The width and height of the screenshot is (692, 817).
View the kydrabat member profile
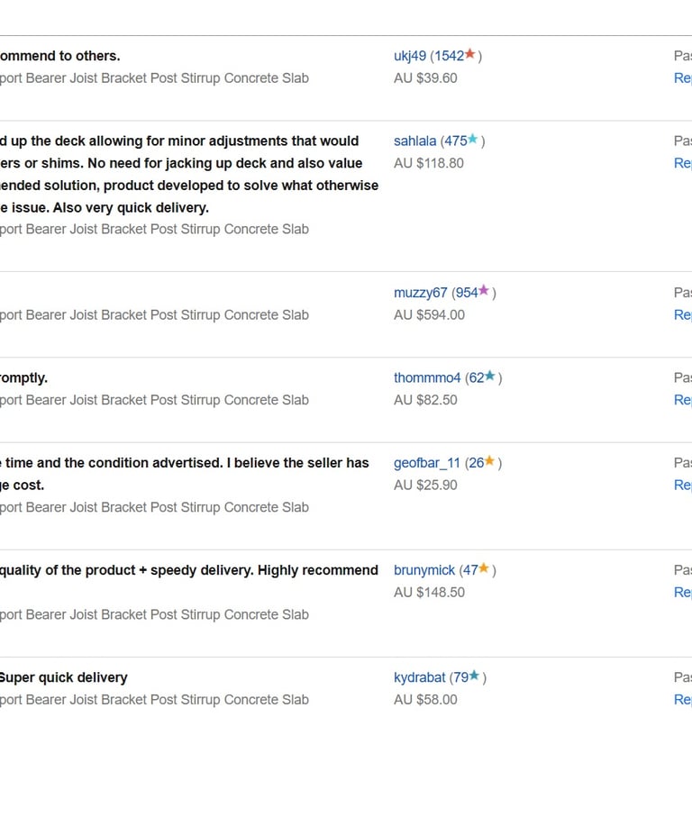[x=419, y=676]
